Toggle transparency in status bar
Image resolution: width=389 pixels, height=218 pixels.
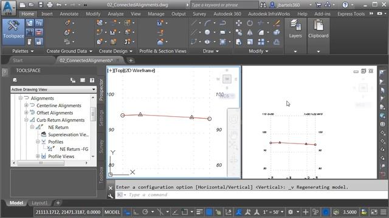[209, 212]
